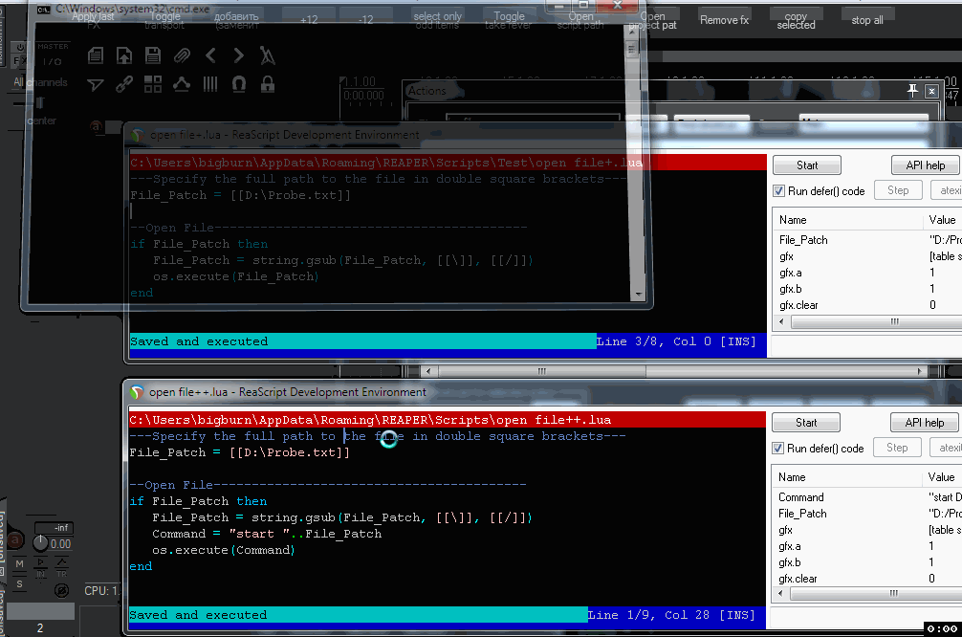Click the master FX button
The width and height of the screenshot is (962, 637).
point(18,61)
